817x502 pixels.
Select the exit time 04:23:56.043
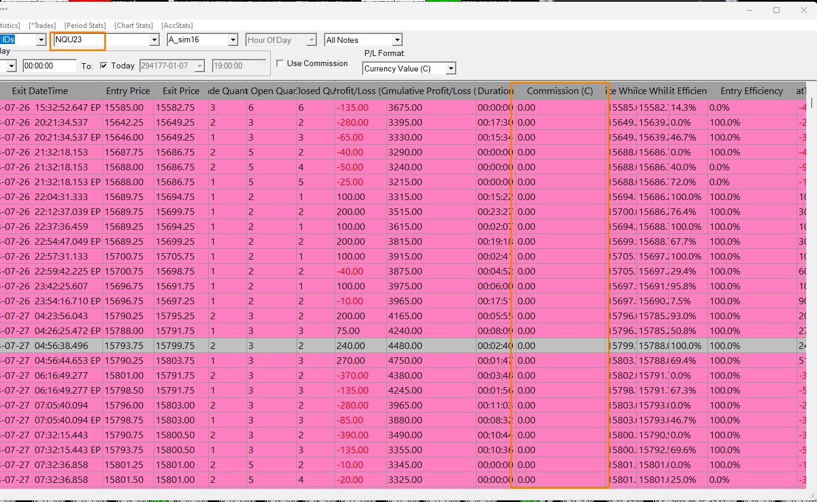[x=61, y=316]
